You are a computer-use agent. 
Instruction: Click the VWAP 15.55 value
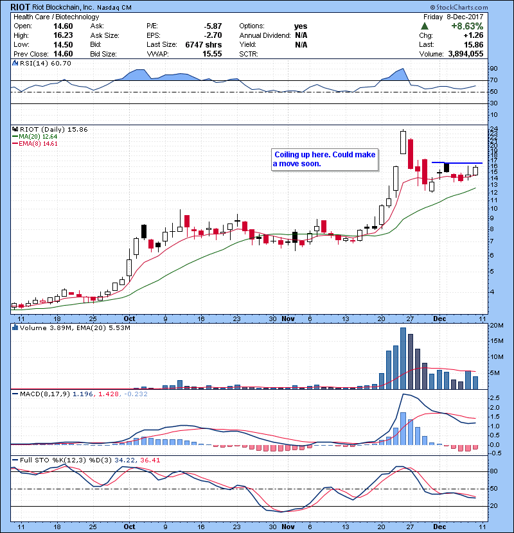click(x=212, y=54)
